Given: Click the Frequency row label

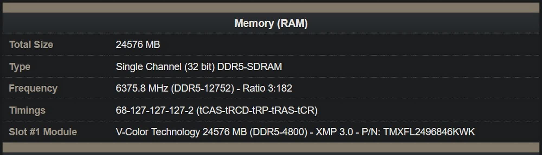Looking at the screenshot, I should 33,88.
